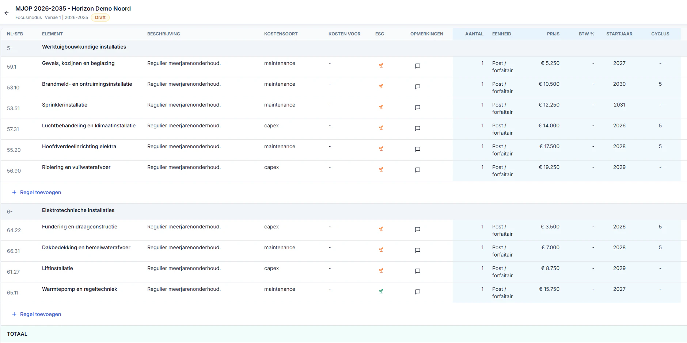Open remarks icon for Liftinstallatie row
The width and height of the screenshot is (687, 343).
[418, 271]
